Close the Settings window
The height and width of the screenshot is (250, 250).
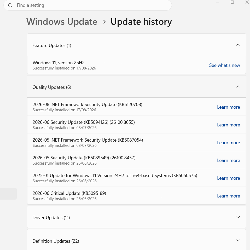coord(247,2)
